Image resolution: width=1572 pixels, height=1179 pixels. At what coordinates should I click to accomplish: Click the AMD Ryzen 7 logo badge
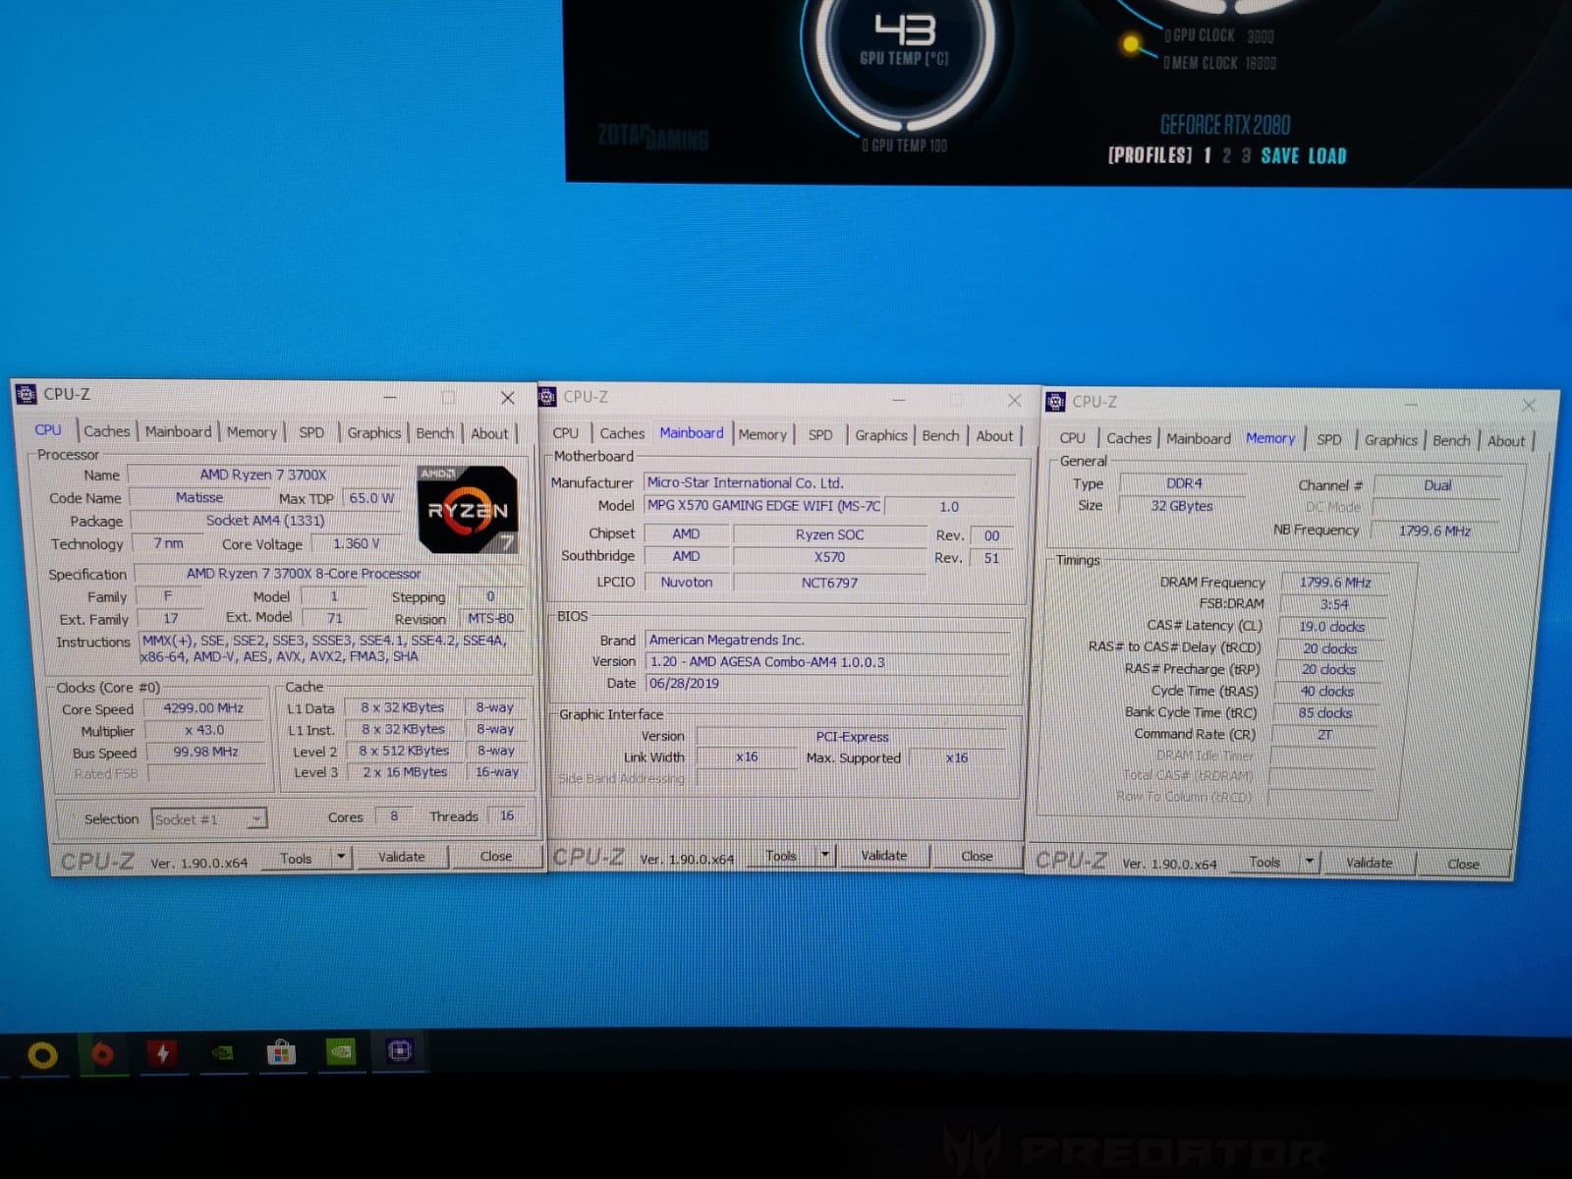click(468, 510)
